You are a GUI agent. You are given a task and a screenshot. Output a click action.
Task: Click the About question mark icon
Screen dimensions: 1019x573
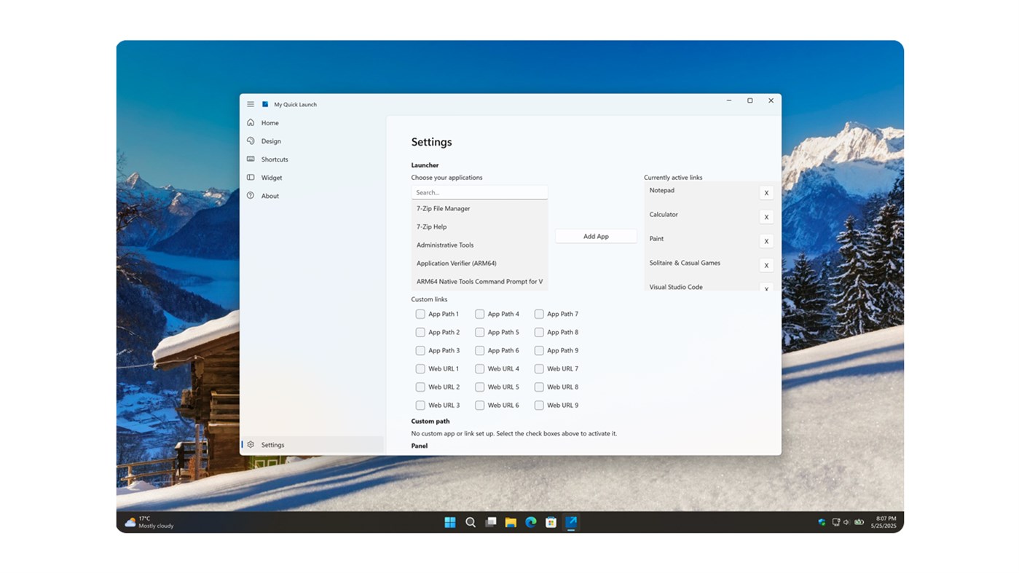[x=250, y=195]
